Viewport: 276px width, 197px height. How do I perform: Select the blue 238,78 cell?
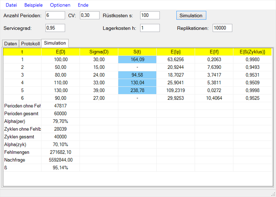[137, 90]
